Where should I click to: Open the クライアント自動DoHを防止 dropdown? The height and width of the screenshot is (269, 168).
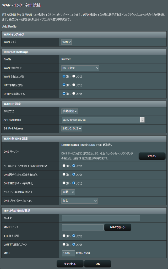click(x=68, y=192)
